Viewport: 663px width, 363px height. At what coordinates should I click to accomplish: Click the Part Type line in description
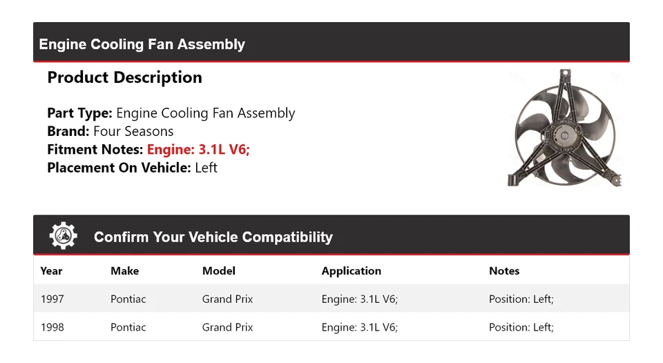(171, 113)
